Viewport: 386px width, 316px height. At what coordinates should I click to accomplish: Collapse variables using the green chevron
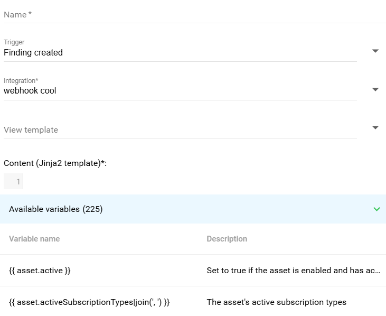pos(376,209)
